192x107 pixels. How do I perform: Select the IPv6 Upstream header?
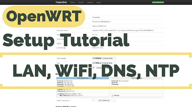click(x=137, y=78)
